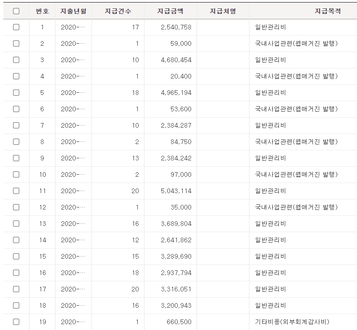
Task: Select the checkbox in row 3
Action: [x=16, y=60]
